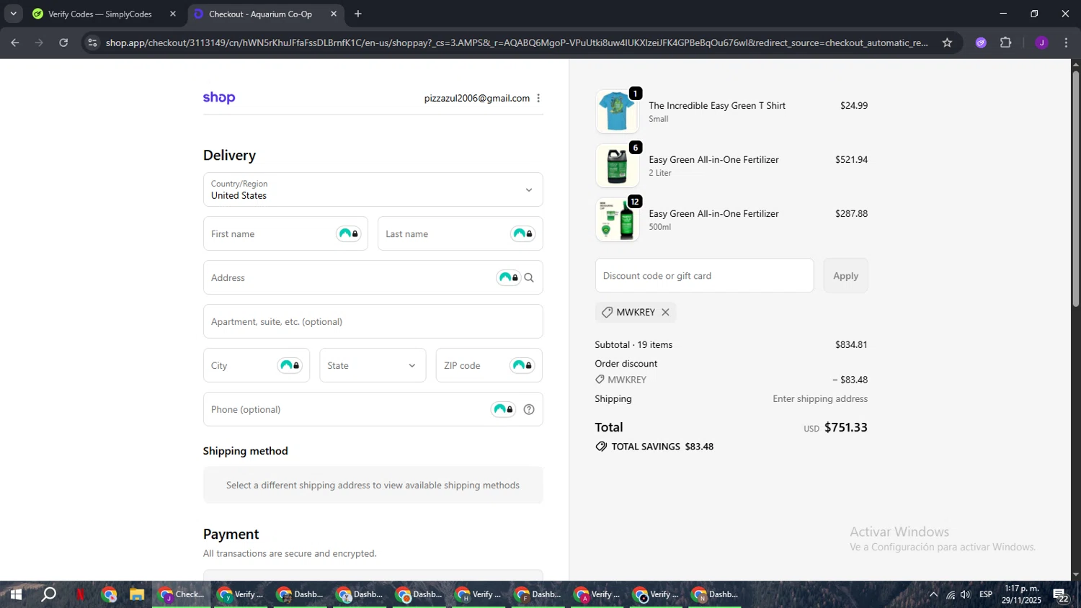
Task: Open the network icon in system tray
Action: point(950,594)
